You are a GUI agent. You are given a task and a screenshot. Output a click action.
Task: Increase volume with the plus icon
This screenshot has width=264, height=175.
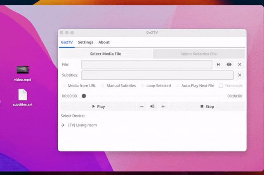pos(163,106)
